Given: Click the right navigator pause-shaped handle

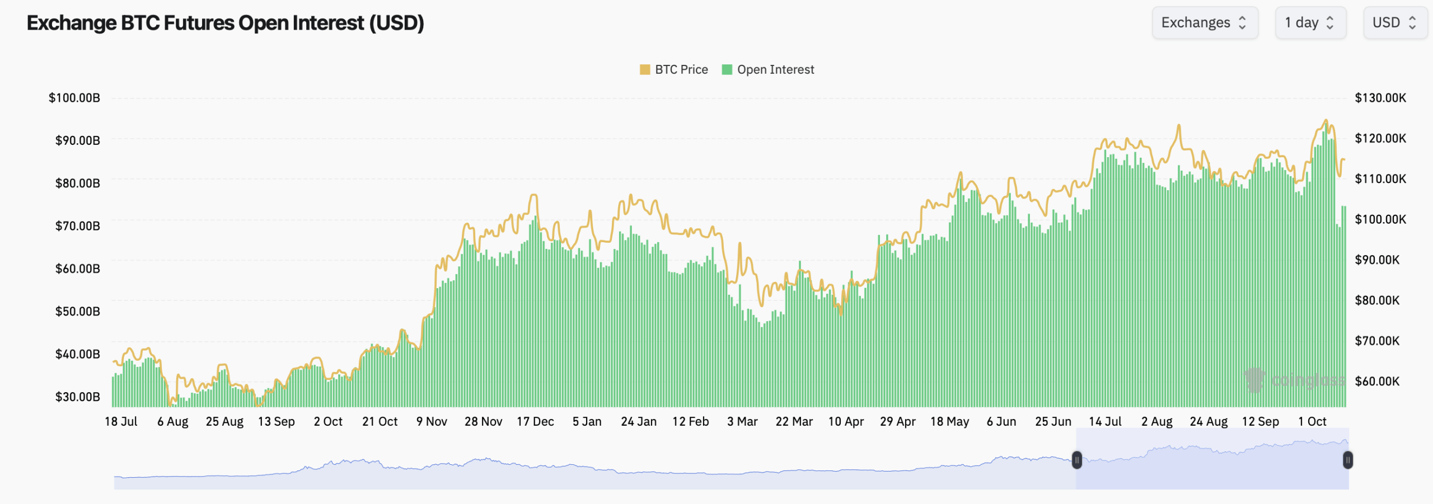Looking at the screenshot, I should tap(1347, 460).
